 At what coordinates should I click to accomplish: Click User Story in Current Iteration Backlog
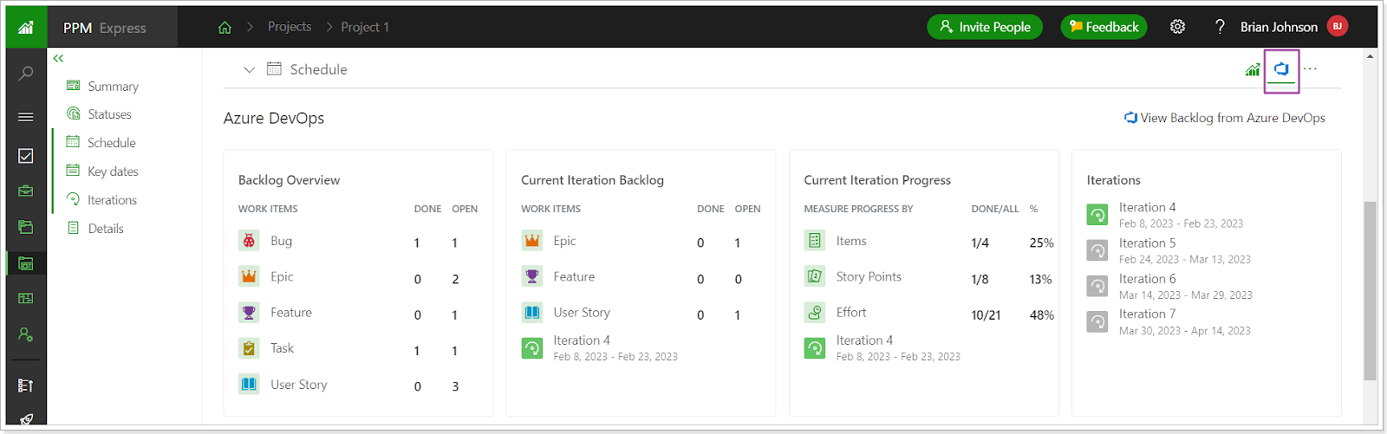582,313
